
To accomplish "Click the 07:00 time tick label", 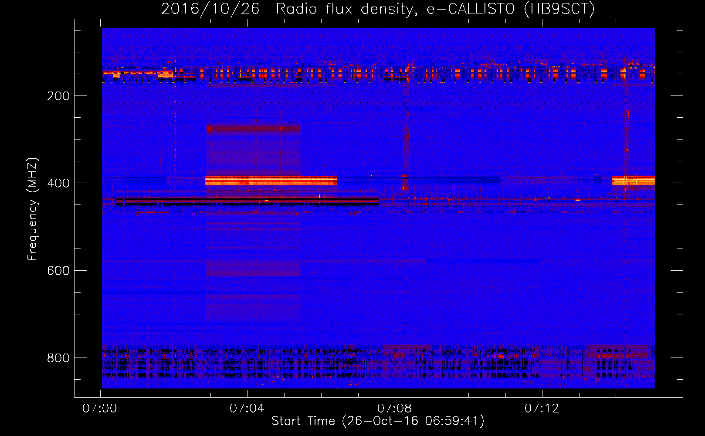I will coord(100,408).
